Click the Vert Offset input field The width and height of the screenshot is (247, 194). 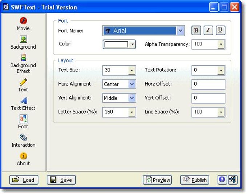tap(208, 98)
